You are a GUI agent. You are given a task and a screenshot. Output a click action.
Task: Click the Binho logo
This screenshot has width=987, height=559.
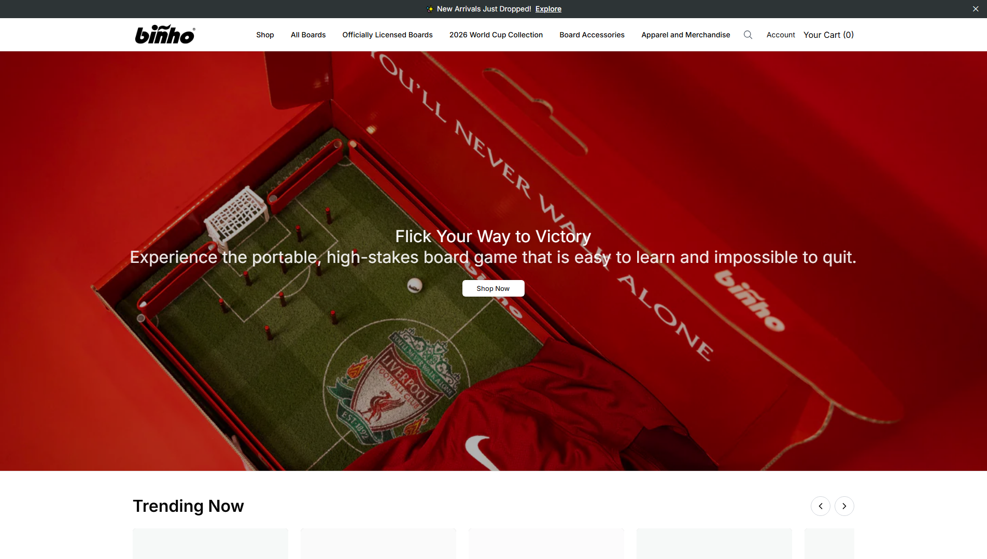pos(165,34)
